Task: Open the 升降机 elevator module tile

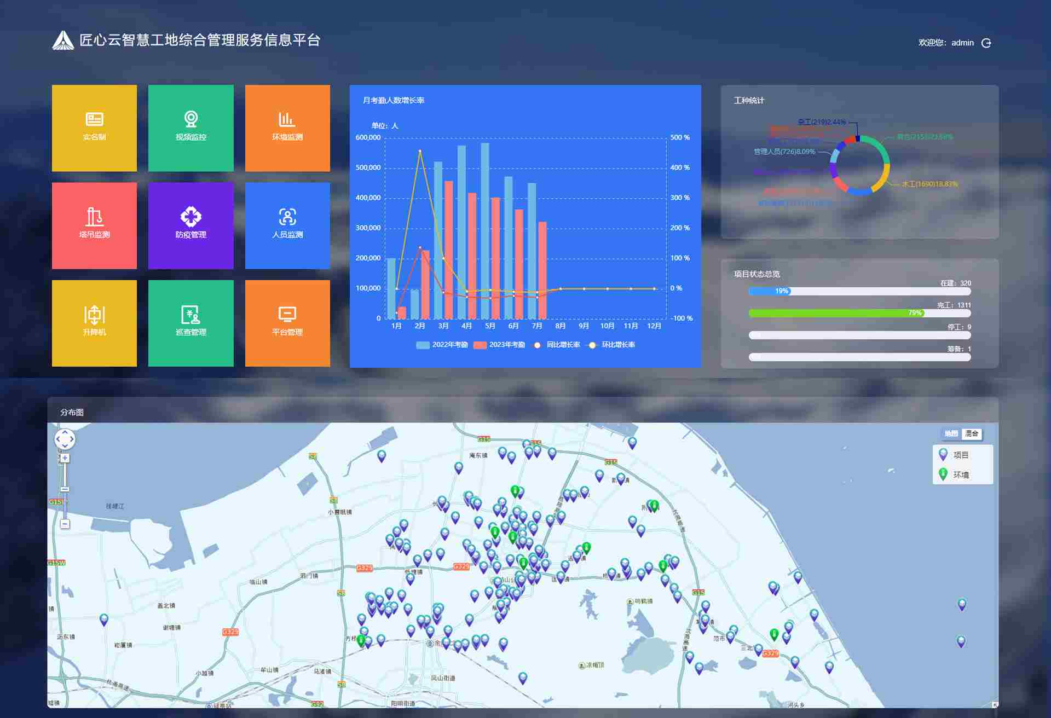Action: coord(94,323)
